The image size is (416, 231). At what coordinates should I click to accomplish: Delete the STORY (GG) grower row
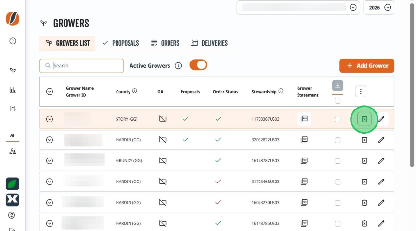click(x=364, y=119)
